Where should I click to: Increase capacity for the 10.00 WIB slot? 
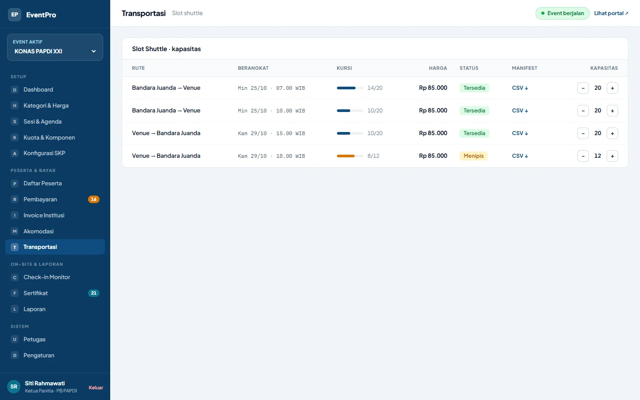point(612,111)
